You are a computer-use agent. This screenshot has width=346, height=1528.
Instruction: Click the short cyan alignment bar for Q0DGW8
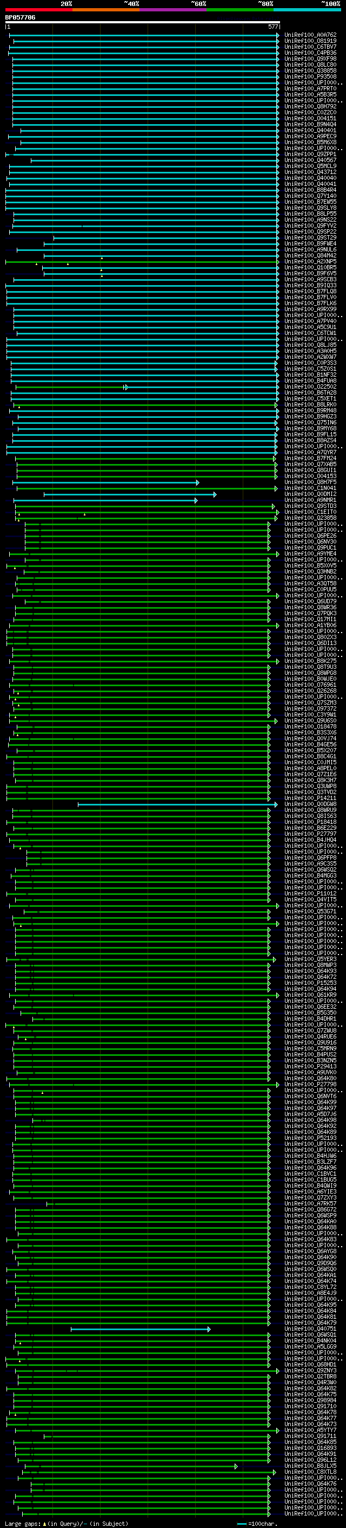click(177, 804)
